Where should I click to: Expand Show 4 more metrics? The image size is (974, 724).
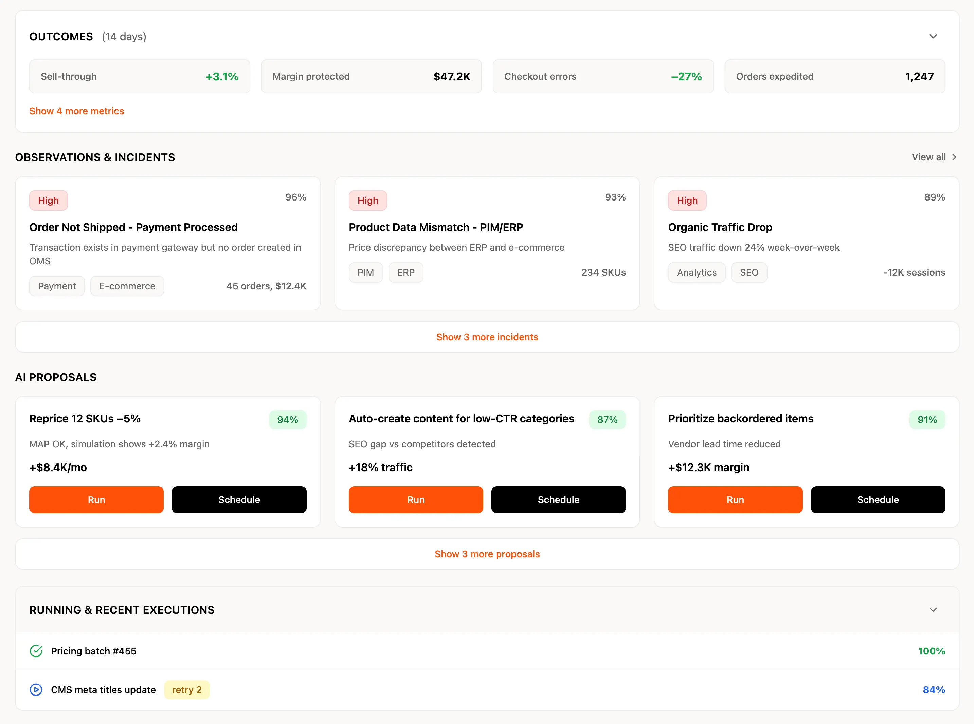76,111
